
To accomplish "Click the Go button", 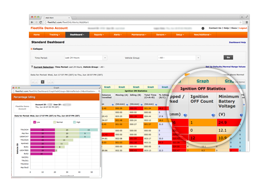I will click(x=228, y=57).
